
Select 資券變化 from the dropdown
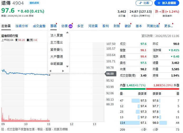coord(57,50)
